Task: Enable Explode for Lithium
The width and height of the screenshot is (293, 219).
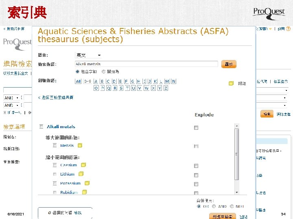Action: coord(196,175)
